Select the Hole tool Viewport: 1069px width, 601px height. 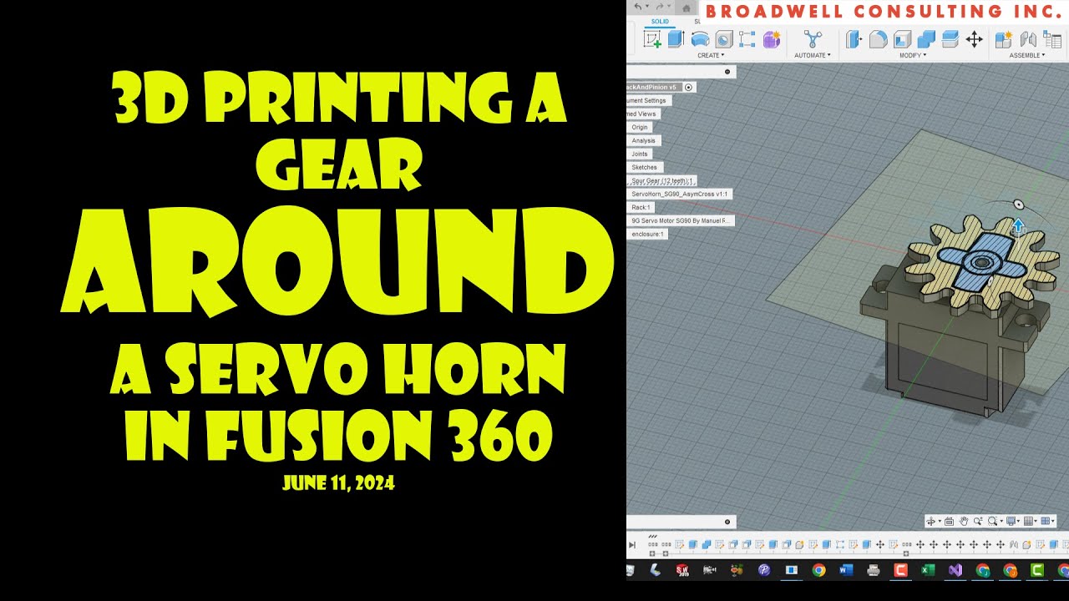tap(724, 39)
